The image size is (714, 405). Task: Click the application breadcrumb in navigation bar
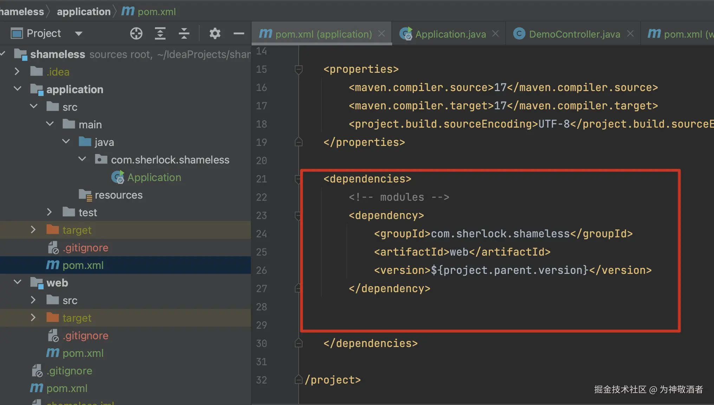(84, 12)
